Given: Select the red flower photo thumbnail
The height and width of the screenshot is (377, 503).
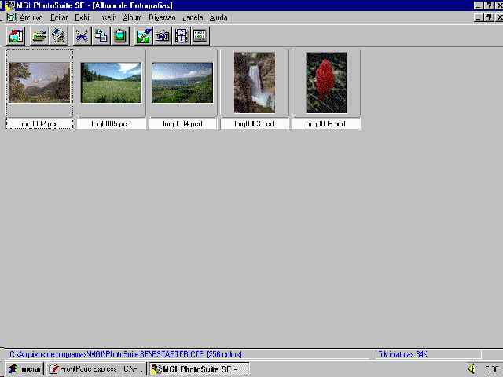Looking at the screenshot, I should pyautogui.click(x=326, y=82).
